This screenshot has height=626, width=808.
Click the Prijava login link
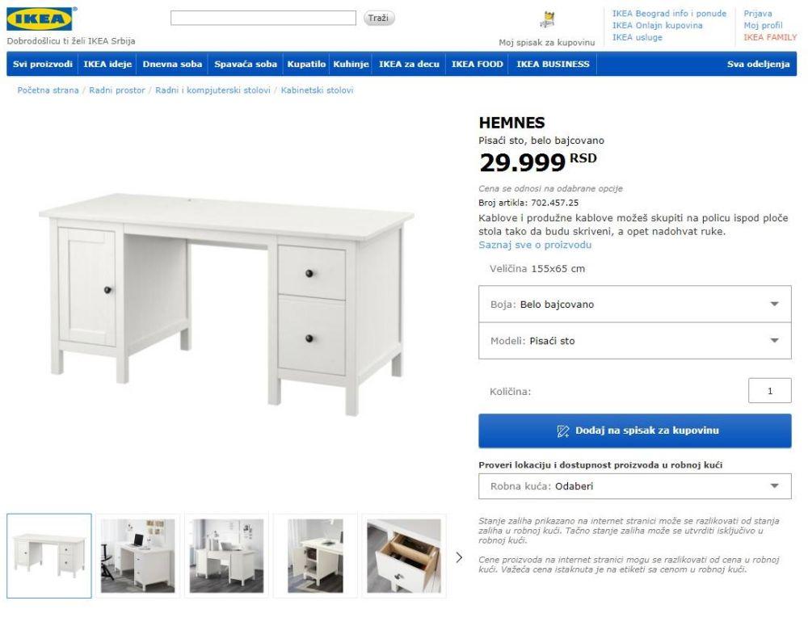(758, 14)
